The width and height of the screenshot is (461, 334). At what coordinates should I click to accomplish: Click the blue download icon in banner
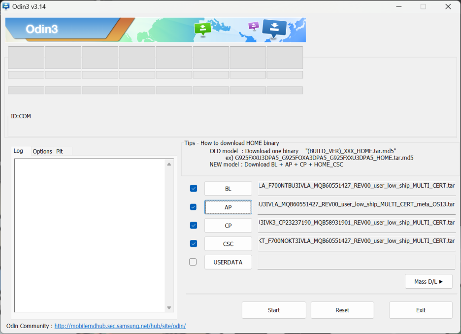(274, 29)
